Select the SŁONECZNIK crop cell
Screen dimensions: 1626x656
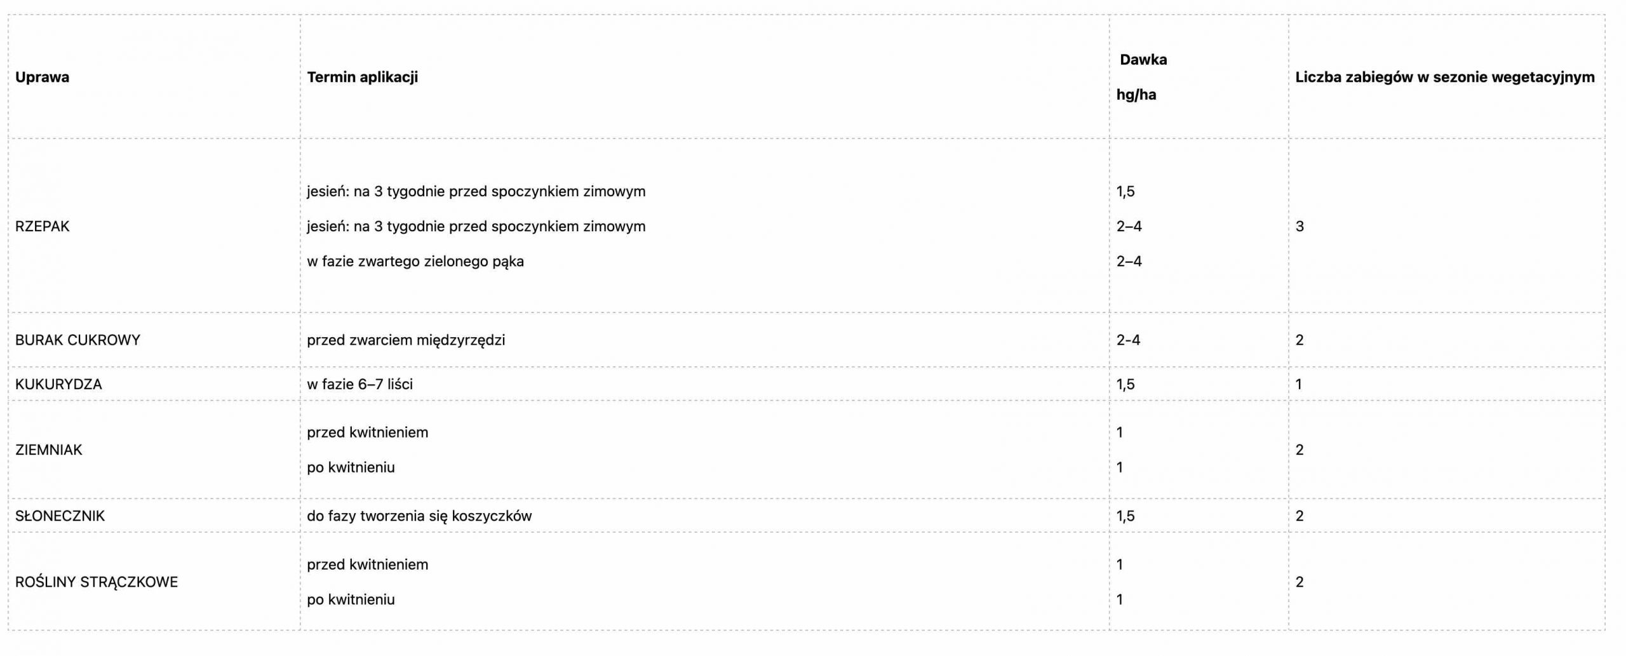(x=60, y=516)
